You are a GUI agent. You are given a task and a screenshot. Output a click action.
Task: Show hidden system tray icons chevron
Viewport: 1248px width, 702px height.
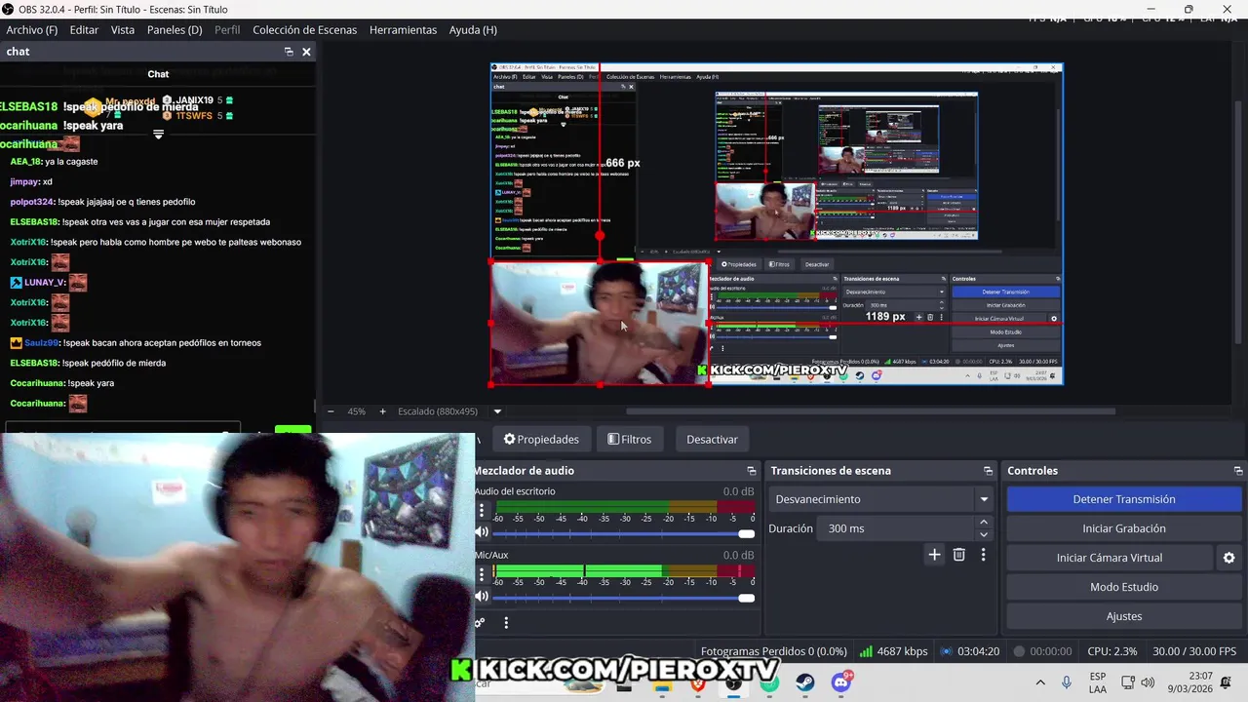pos(1040,682)
